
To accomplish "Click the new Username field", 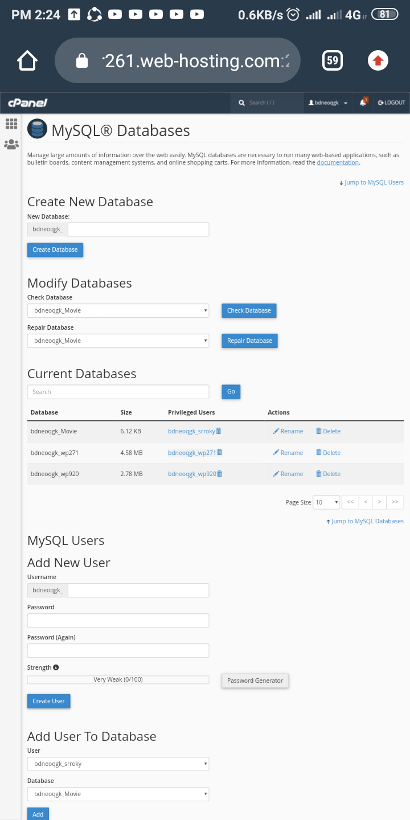I will click(138, 591).
